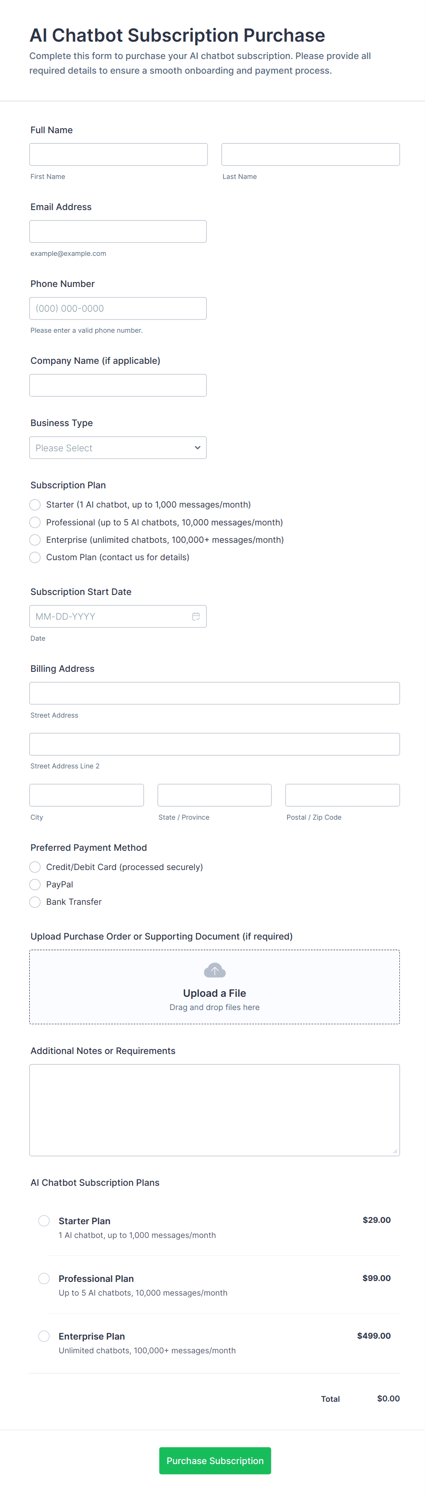The image size is (425, 1497).
Task: Click the Purchase Subscription button
Action: [x=215, y=1460]
